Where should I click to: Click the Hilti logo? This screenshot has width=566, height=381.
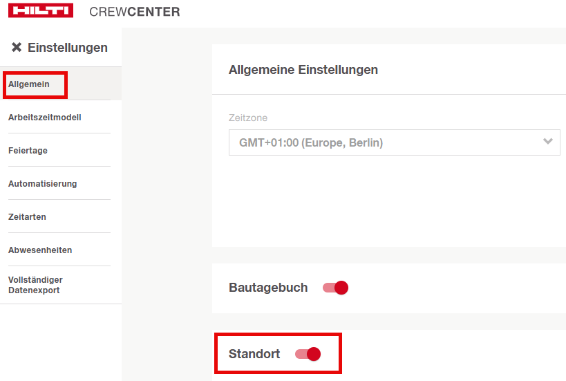(x=42, y=12)
